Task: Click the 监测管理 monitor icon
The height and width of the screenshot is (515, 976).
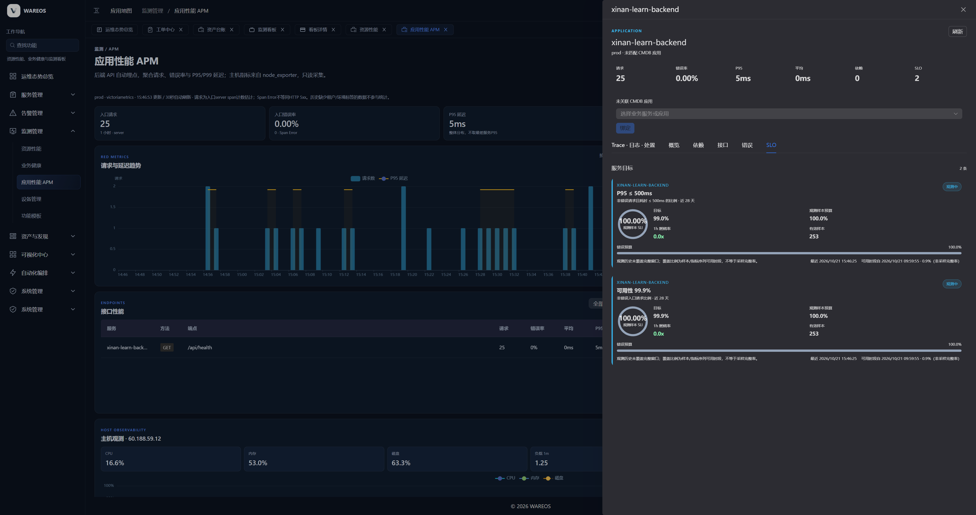Action: pos(13,131)
